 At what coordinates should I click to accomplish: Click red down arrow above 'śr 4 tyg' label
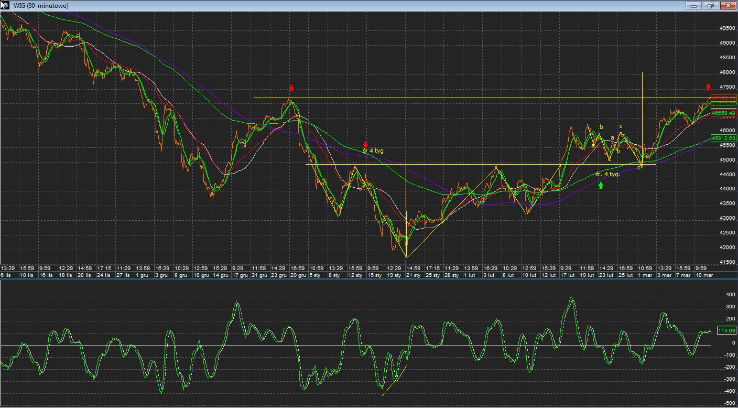tap(365, 144)
